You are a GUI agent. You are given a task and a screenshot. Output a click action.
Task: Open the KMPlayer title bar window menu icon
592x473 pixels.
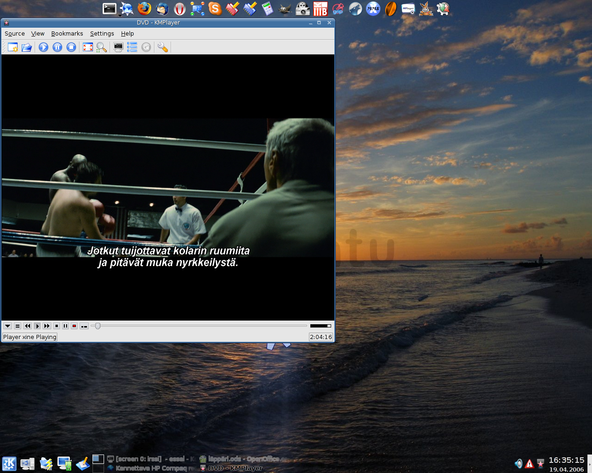[x=6, y=23]
